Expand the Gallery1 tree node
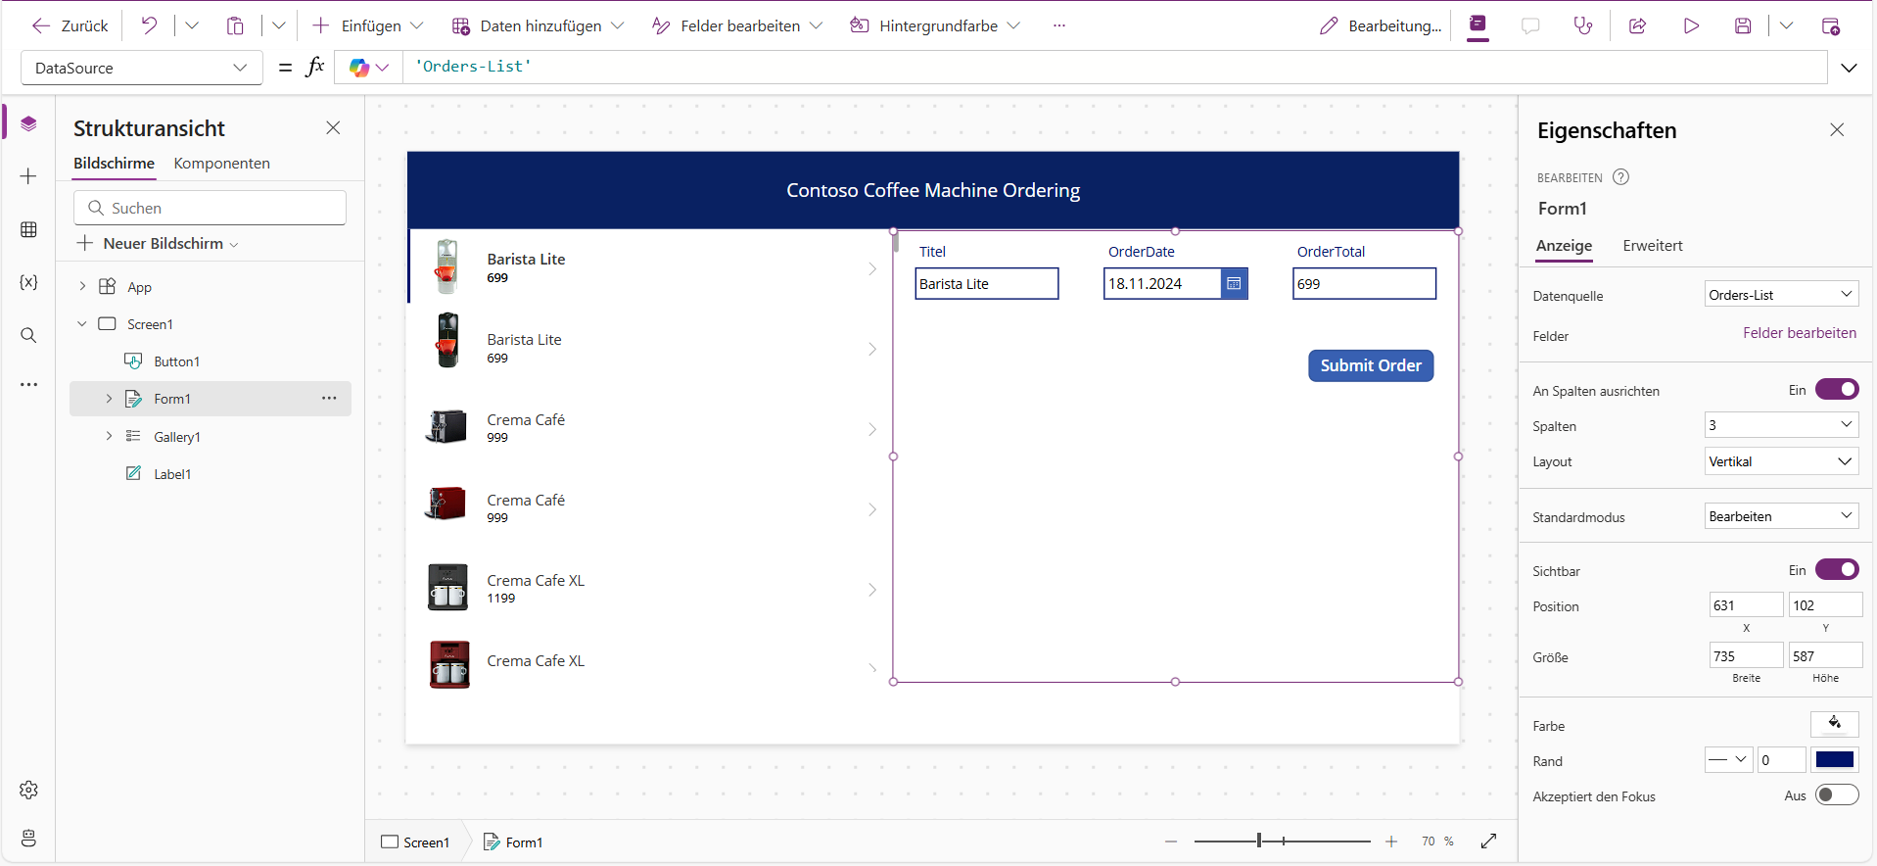This screenshot has height=866, width=1877. click(x=109, y=436)
